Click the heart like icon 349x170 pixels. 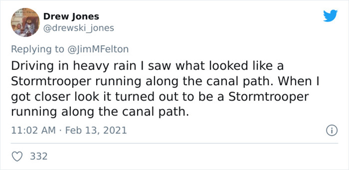click(17, 156)
